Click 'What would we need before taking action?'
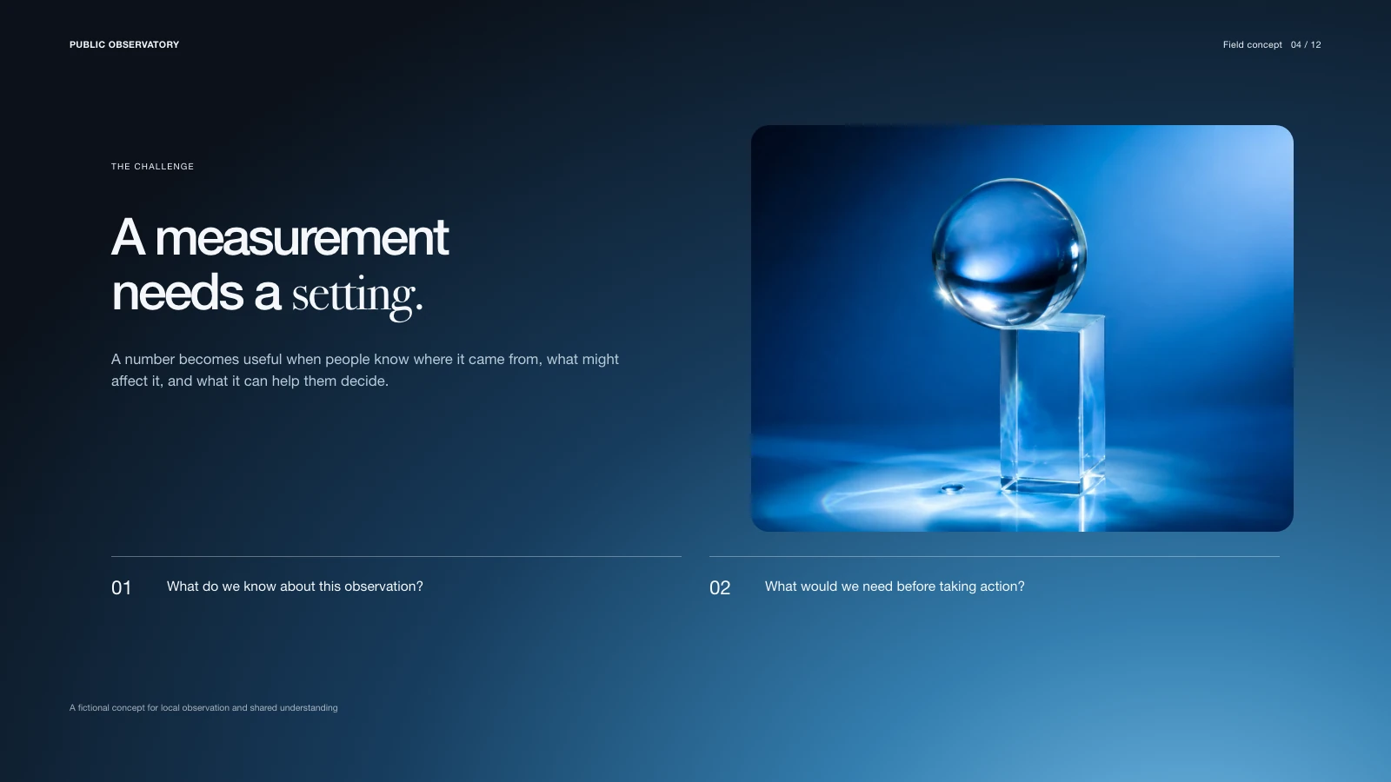Viewport: 1391px width, 782px height. pyautogui.click(x=895, y=586)
